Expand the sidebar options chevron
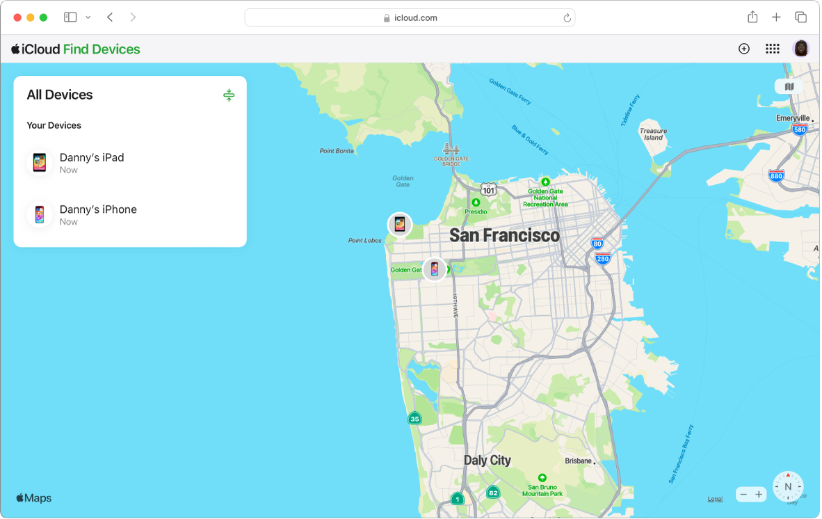Image resolution: width=822 pixels, height=519 pixels. tap(88, 17)
